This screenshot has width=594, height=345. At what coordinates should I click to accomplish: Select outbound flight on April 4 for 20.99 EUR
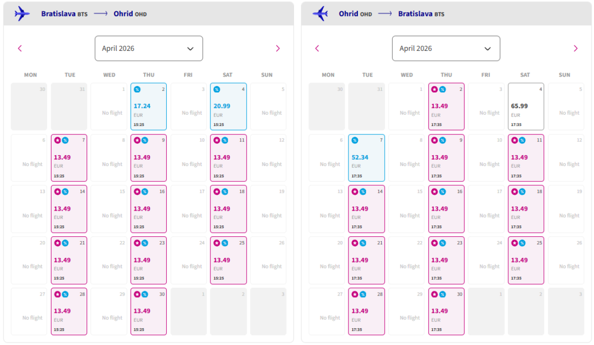(228, 107)
